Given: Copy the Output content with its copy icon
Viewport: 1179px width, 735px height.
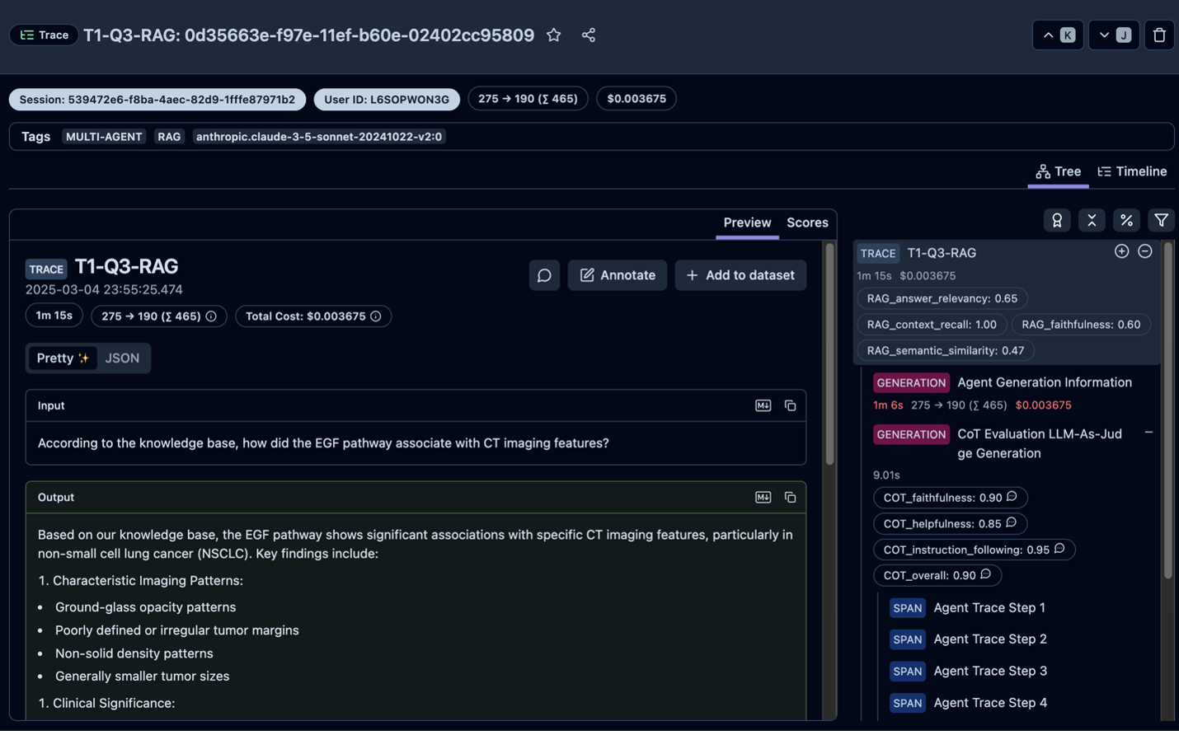Looking at the screenshot, I should pyautogui.click(x=790, y=498).
